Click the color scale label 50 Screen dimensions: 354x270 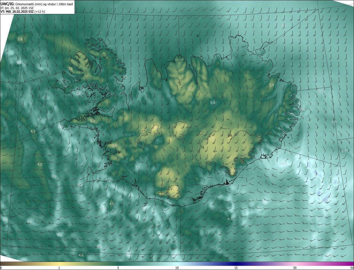click(352, 268)
